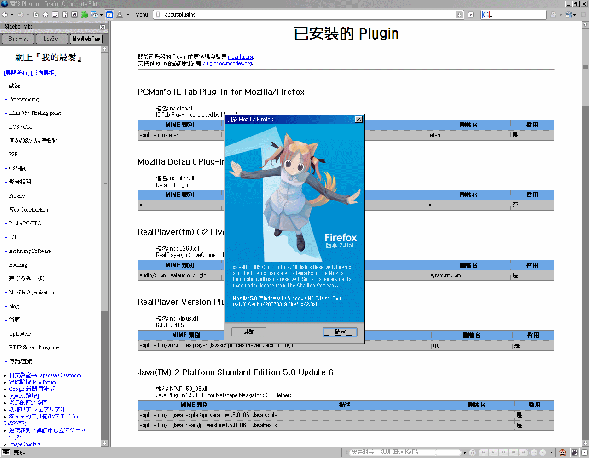This screenshot has width=589, height=458.
Task: Click the up chevron in player controls
Action: coord(534,452)
